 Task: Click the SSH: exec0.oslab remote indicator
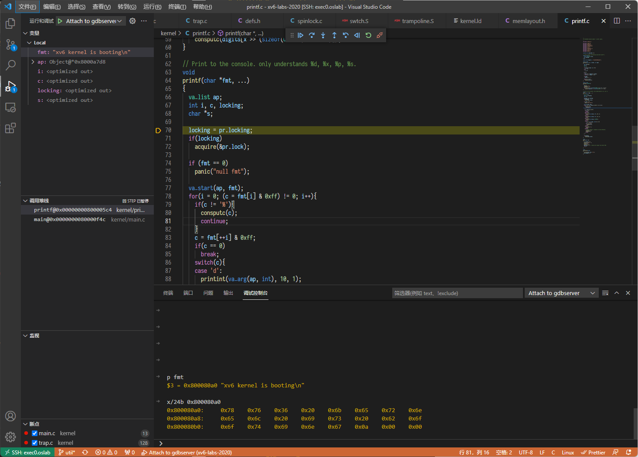pyautogui.click(x=27, y=452)
